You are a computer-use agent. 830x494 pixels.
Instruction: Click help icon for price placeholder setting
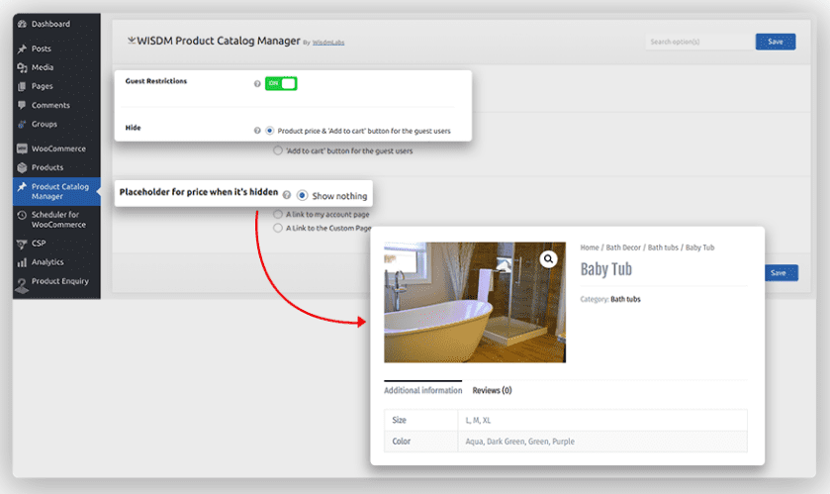pos(286,195)
